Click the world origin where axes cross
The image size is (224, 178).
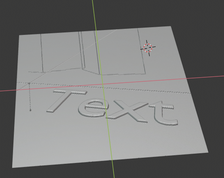[x=102, y=85]
